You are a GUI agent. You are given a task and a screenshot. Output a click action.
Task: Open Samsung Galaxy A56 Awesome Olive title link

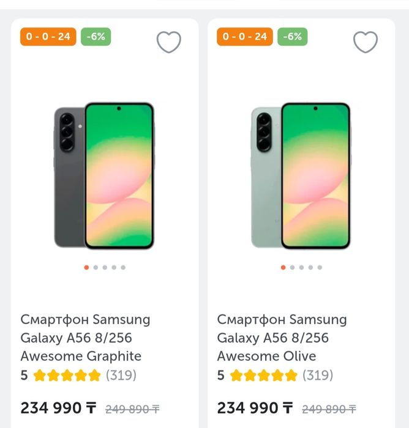click(282, 338)
